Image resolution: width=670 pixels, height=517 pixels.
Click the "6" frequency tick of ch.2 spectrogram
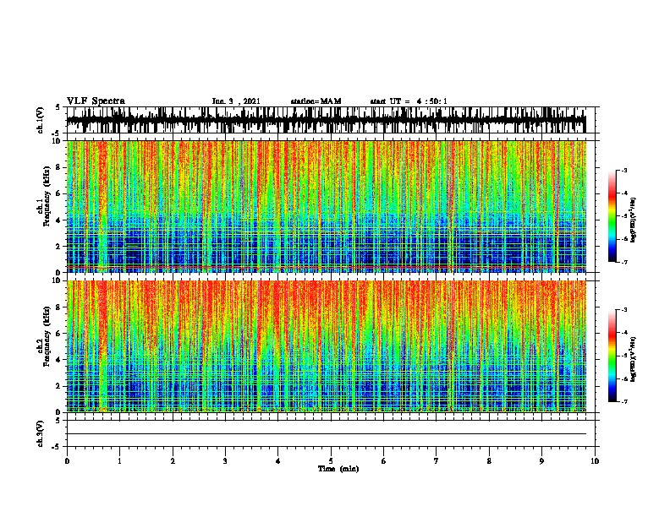(x=58, y=334)
